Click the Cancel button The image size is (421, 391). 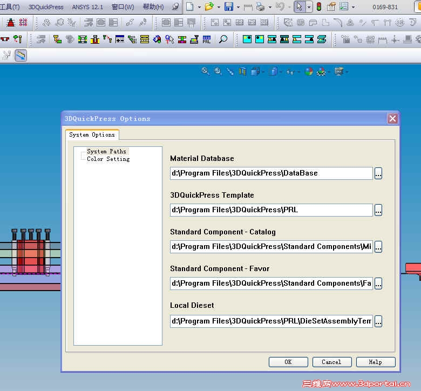click(332, 362)
